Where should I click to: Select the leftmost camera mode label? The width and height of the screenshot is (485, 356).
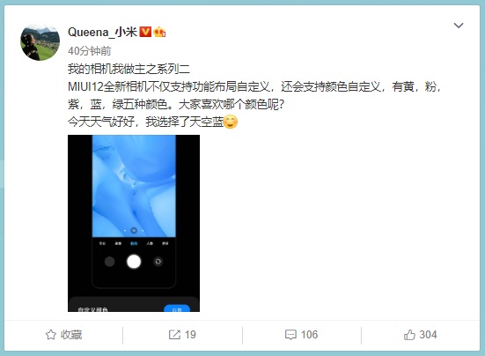[x=102, y=243]
